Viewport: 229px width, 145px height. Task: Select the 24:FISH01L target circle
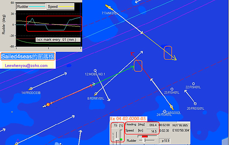pos(165,111)
